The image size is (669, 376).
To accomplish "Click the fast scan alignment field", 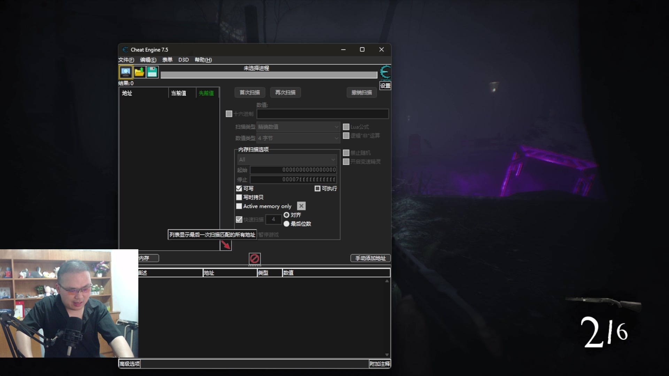I will pyautogui.click(x=274, y=219).
